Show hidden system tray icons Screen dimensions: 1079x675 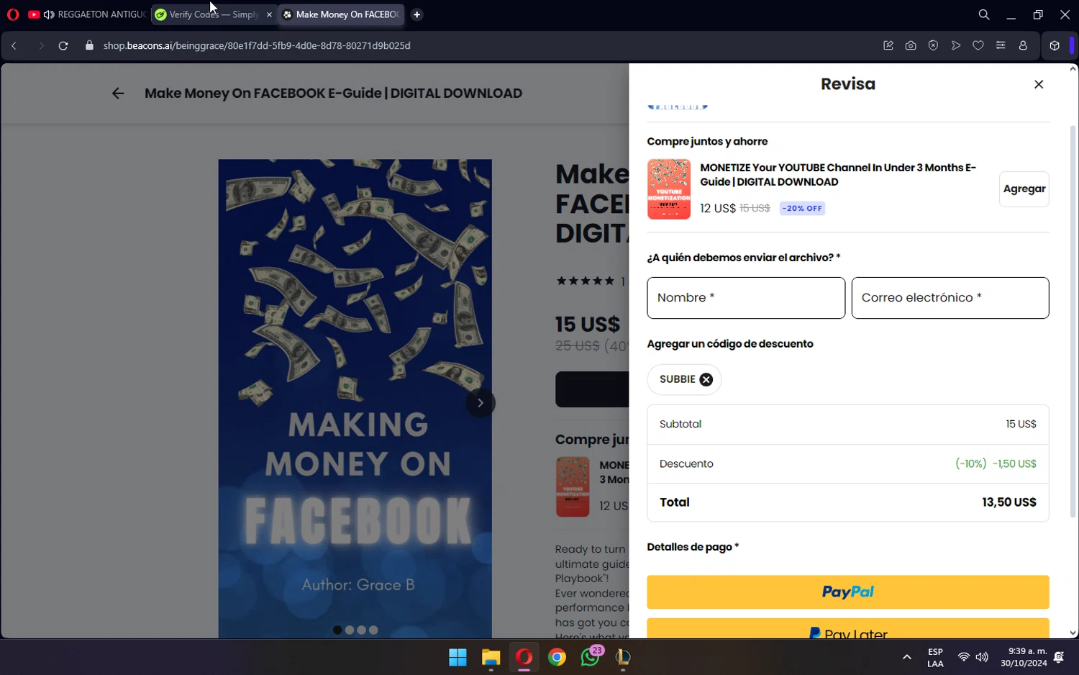(x=907, y=657)
